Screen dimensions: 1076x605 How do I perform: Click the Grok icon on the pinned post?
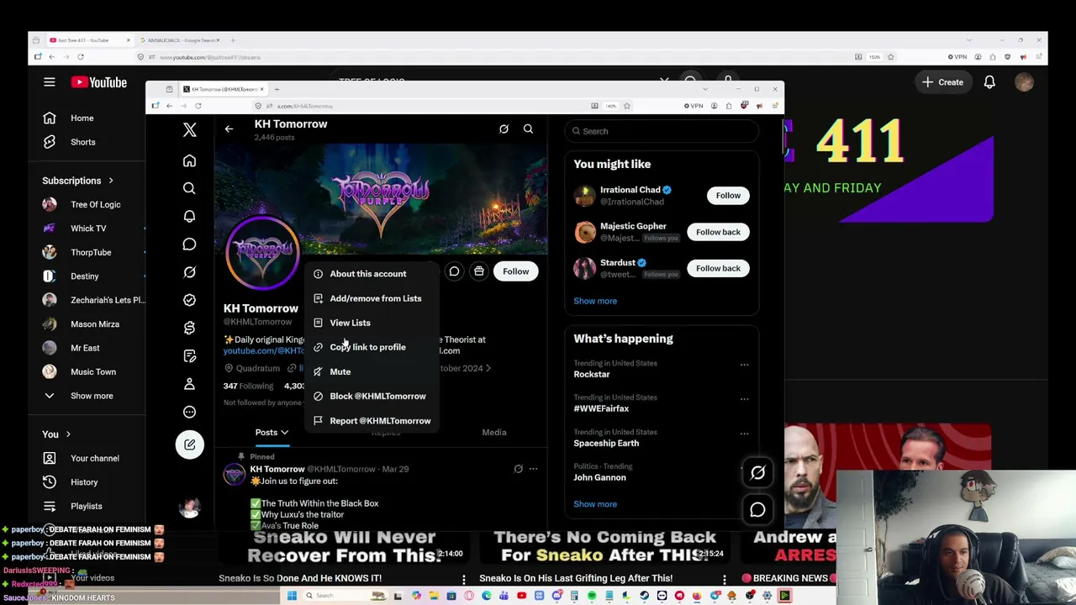click(518, 469)
